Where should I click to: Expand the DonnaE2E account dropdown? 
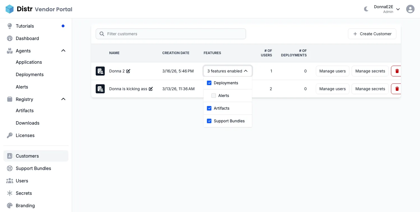click(x=398, y=9)
